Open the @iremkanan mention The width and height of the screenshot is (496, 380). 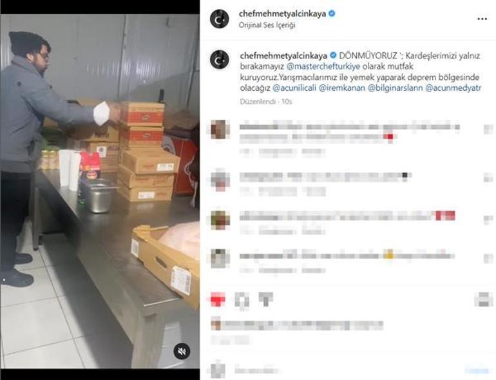[342, 88]
